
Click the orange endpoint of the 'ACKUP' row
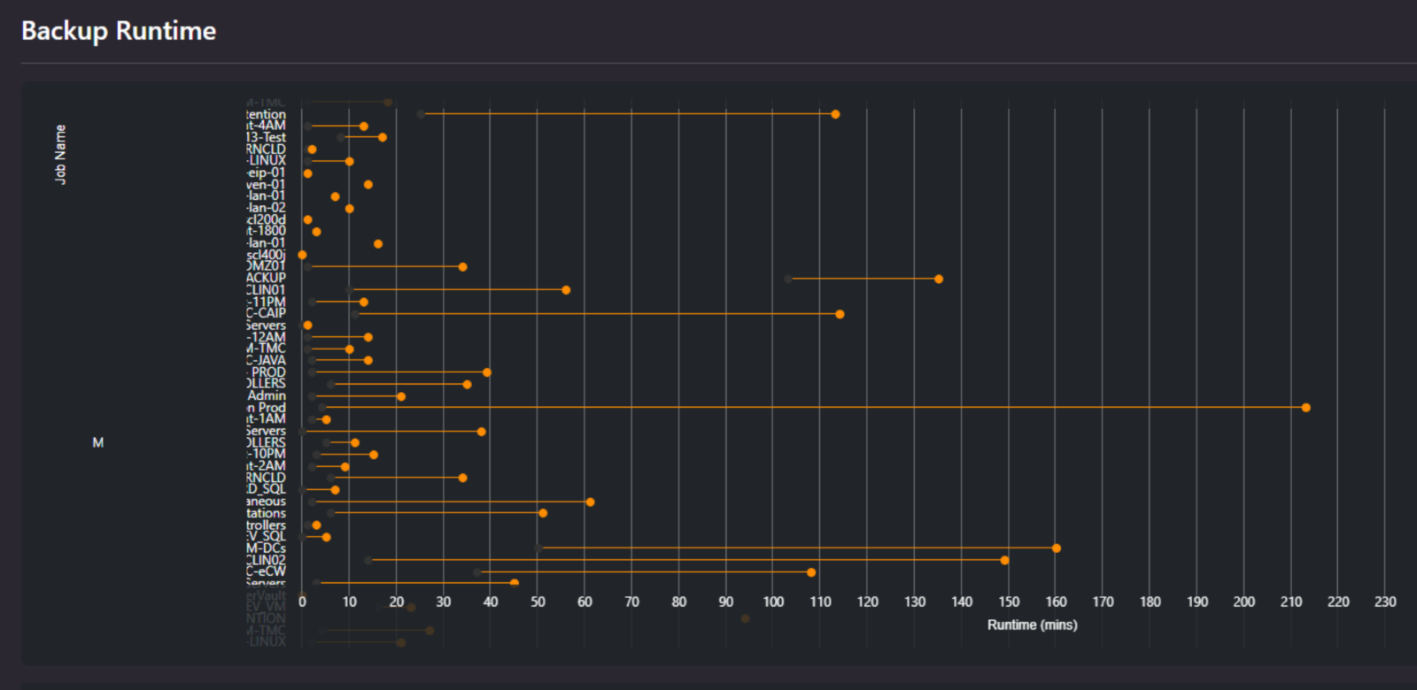click(939, 279)
